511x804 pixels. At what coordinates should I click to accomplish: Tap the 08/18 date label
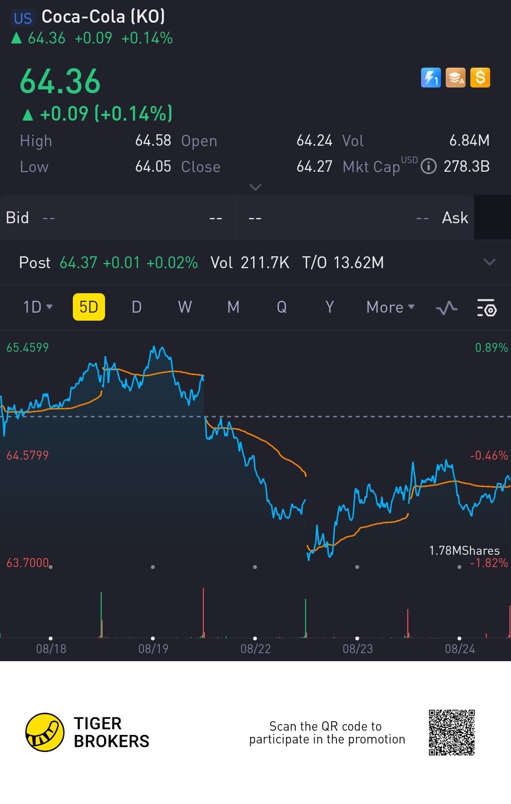pyautogui.click(x=51, y=649)
